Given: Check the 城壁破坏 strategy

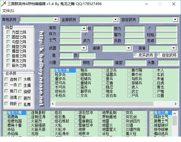Looking at the screenshot, I should (x=151, y=125).
